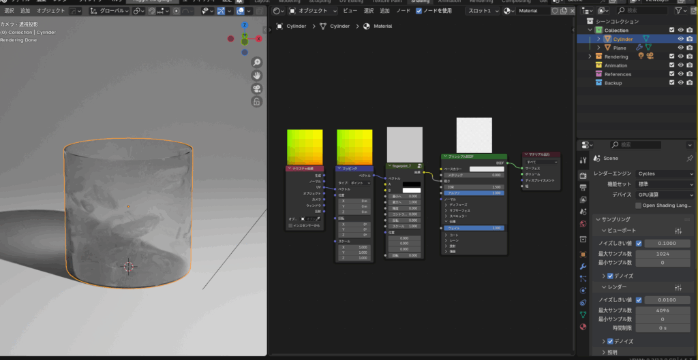Image resolution: width=698 pixels, height=360 pixels.
Task: Hide Cylinder using its eye icon
Action: click(x=680, y=39)
